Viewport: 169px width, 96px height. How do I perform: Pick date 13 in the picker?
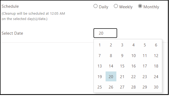point(100,66)
